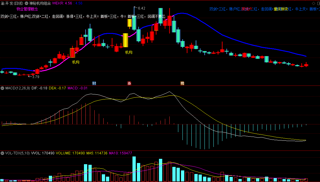This screenshot has width=320, height=182.
Task: Click the 榜 marker icon
Action: [x=182, y=83]
